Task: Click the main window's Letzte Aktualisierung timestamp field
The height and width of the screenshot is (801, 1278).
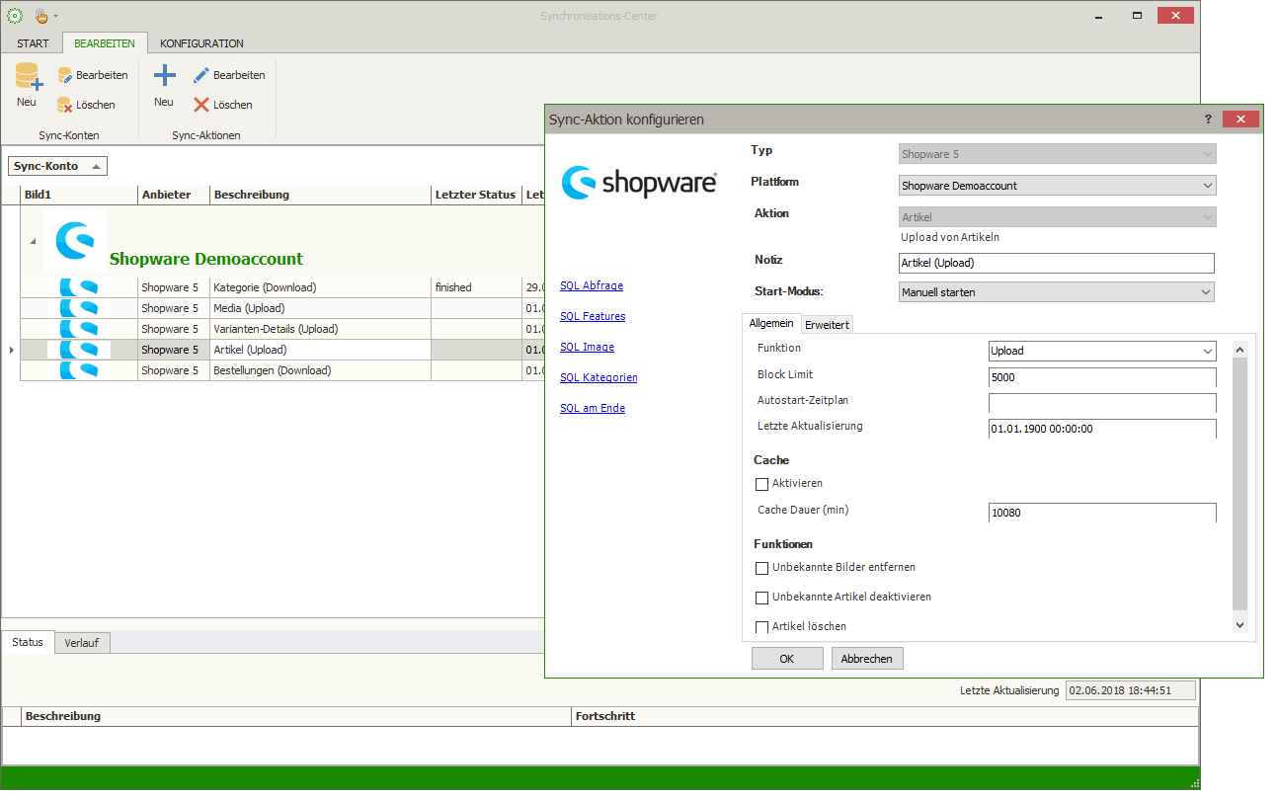Action: 1131,690
